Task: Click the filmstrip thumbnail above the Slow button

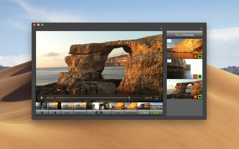Action: point(68,106)
